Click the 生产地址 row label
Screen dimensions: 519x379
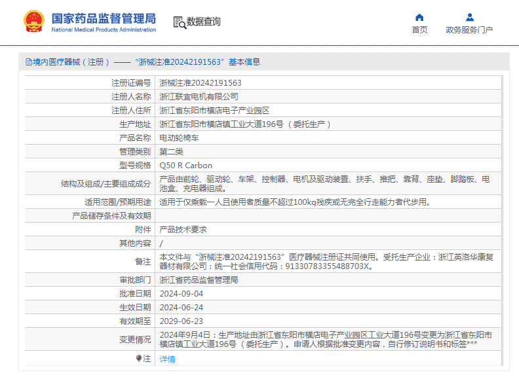(x=135, y=124)
